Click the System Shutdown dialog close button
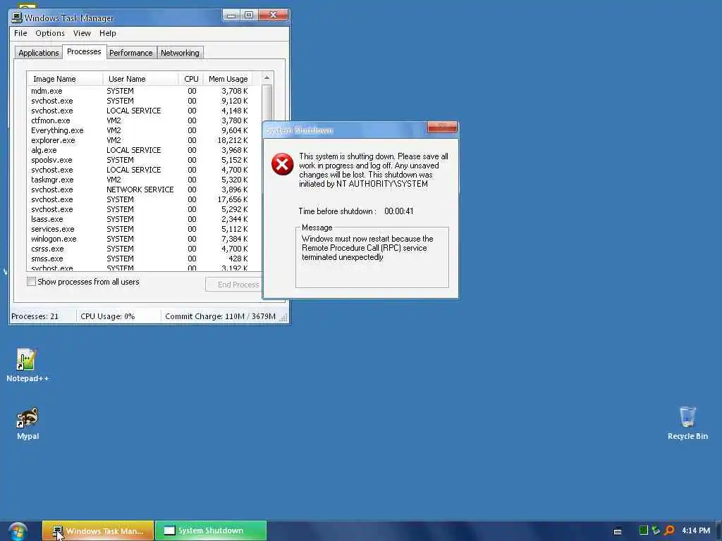The image size is (722, 541). (442, 127)
